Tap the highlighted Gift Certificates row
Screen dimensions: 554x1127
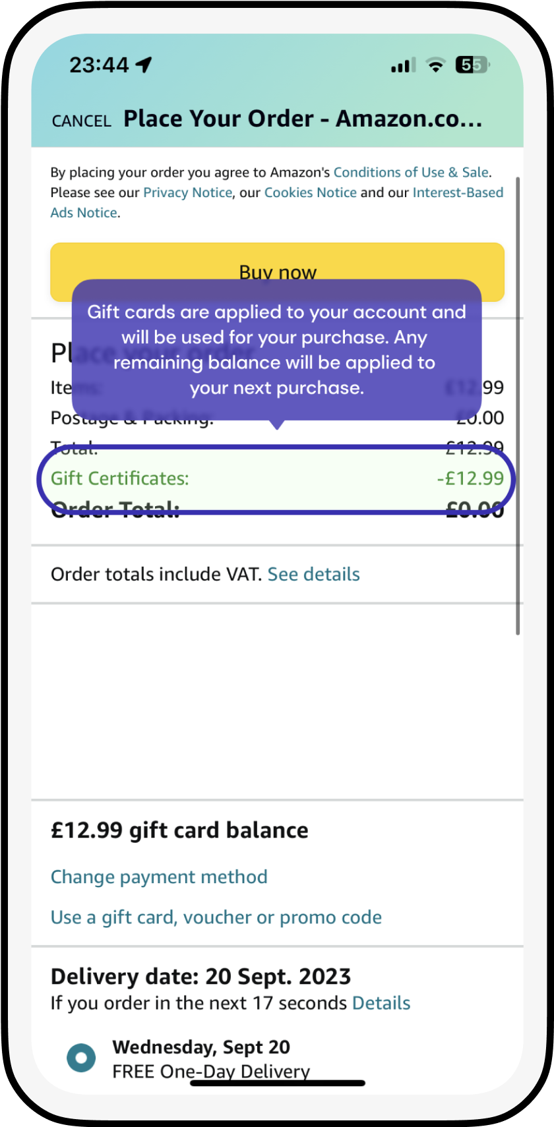pos(276,478)
